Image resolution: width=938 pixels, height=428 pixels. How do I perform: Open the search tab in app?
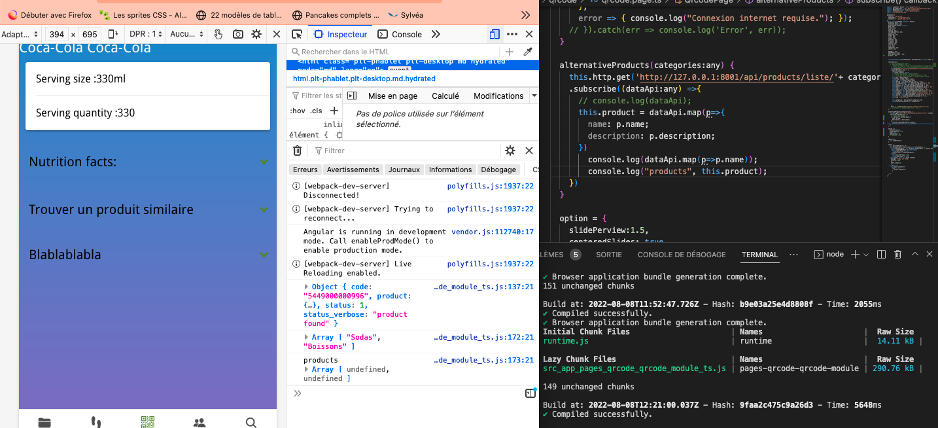(x=251, y=422)
